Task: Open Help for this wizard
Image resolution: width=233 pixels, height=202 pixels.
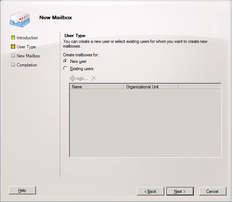Action: tap(22, 190)
